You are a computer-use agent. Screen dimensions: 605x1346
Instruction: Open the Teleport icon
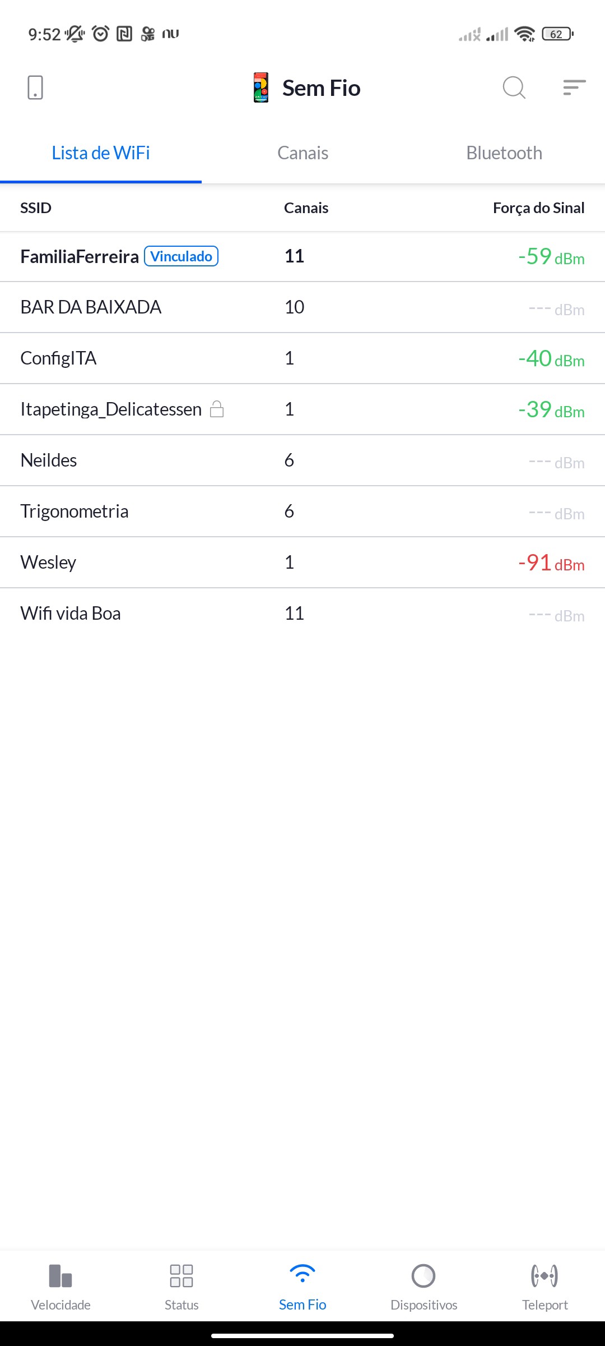coord(544,1276)
